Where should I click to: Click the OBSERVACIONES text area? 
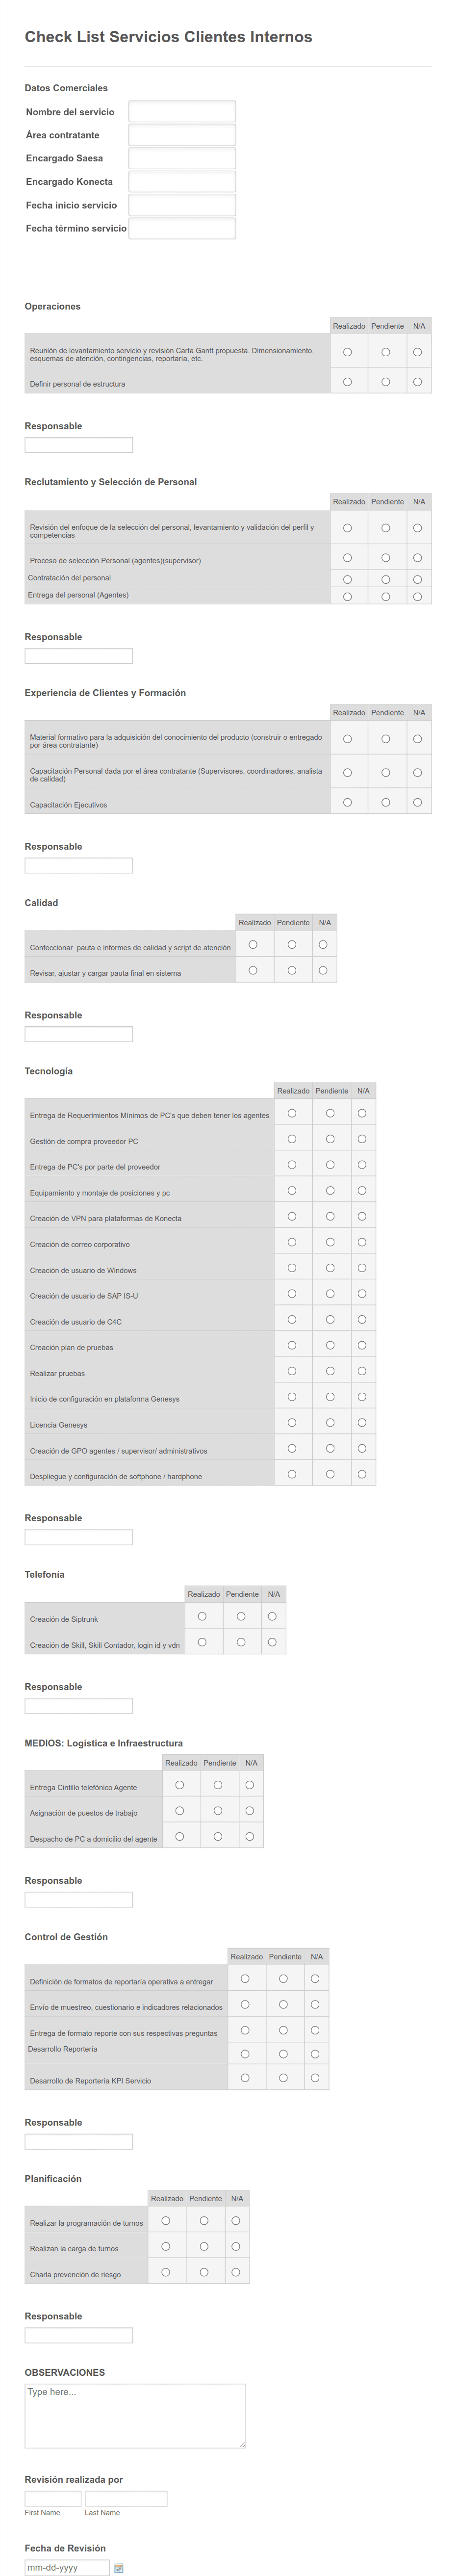(x=135, y=2416)
